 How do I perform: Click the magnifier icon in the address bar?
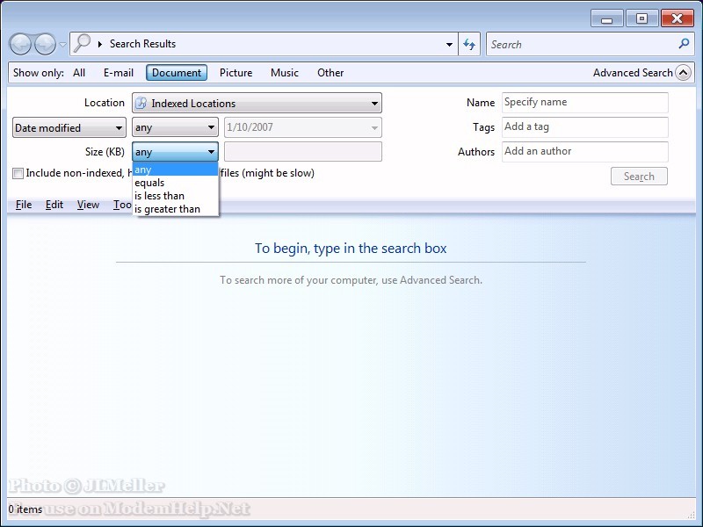[82, 43]
